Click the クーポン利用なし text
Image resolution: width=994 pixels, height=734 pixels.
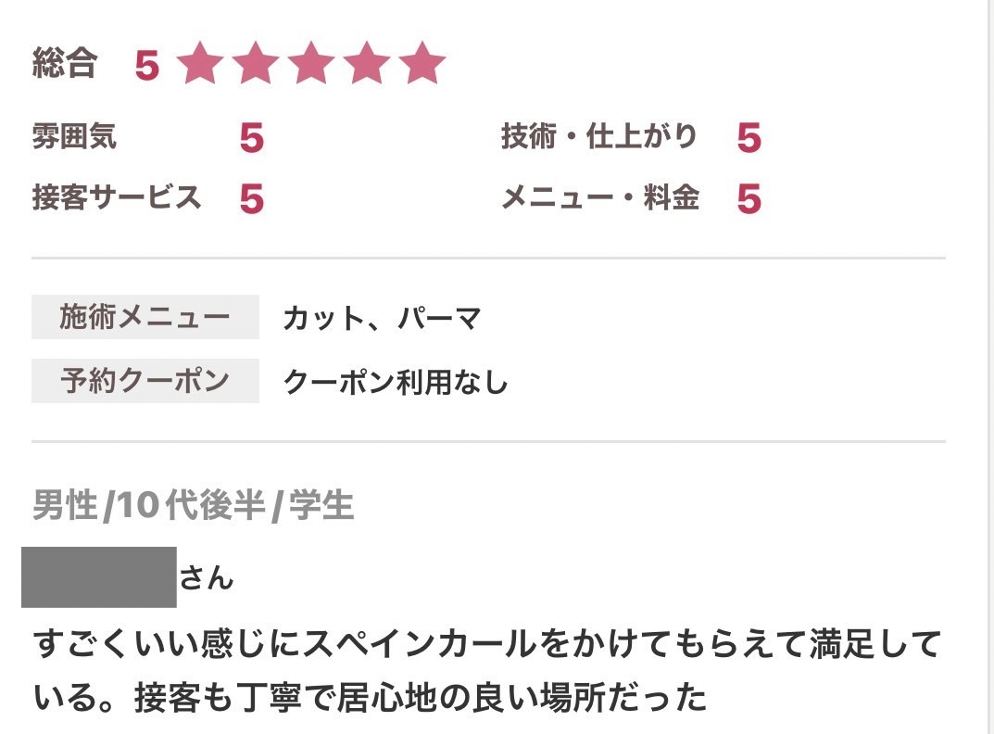[x=396, y=382]
